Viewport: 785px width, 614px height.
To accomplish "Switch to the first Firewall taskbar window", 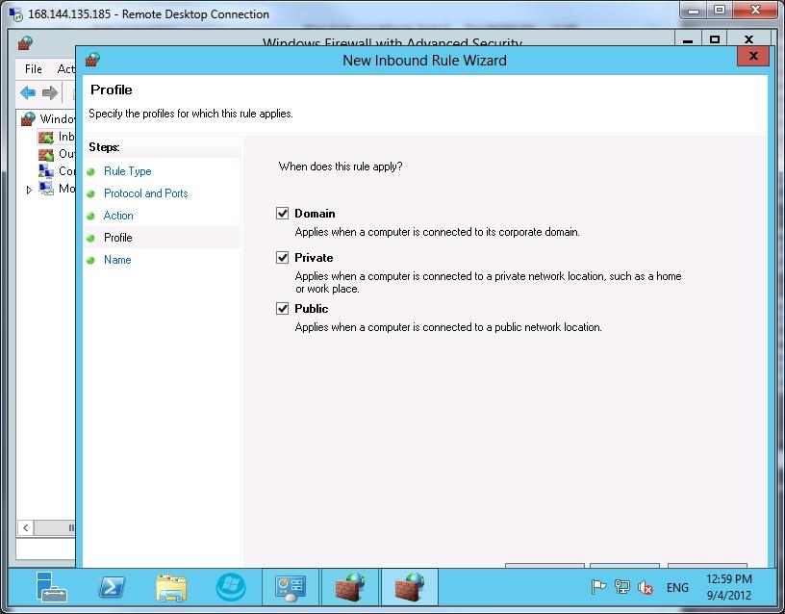I will click(x=350, y=587).
